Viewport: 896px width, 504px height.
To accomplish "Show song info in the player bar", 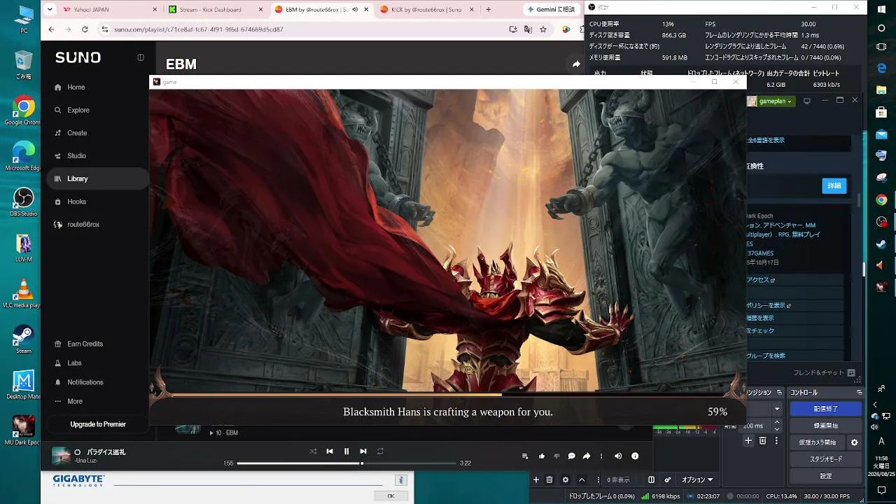I will pyautogui.click(x=635, y=456).
